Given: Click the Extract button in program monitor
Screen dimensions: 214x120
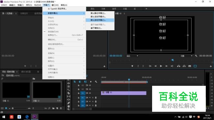Looking at the screenshot, I should (184, 66).
